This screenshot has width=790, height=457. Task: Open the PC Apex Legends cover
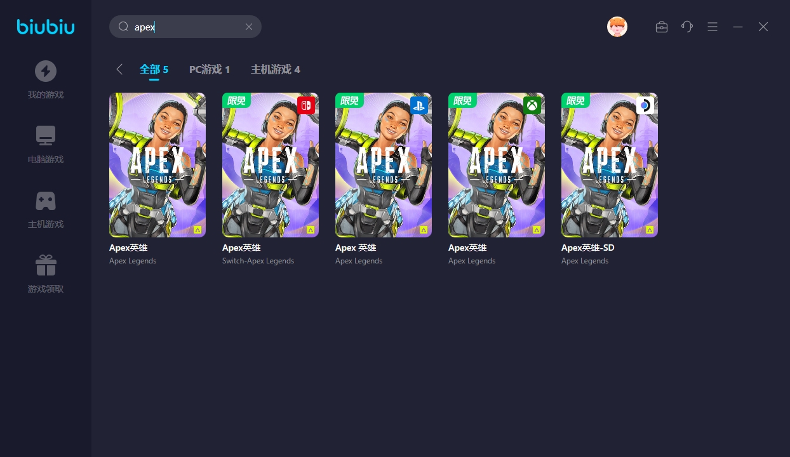(157, 165)
